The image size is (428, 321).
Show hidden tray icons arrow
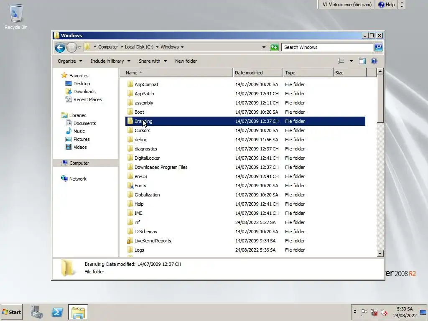click(x=355, y=312)
